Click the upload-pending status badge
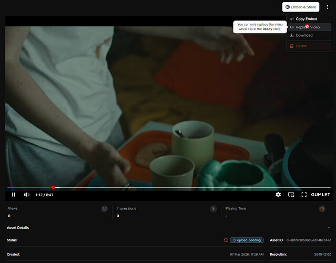 pyautogui.click(x=247, y=240)
